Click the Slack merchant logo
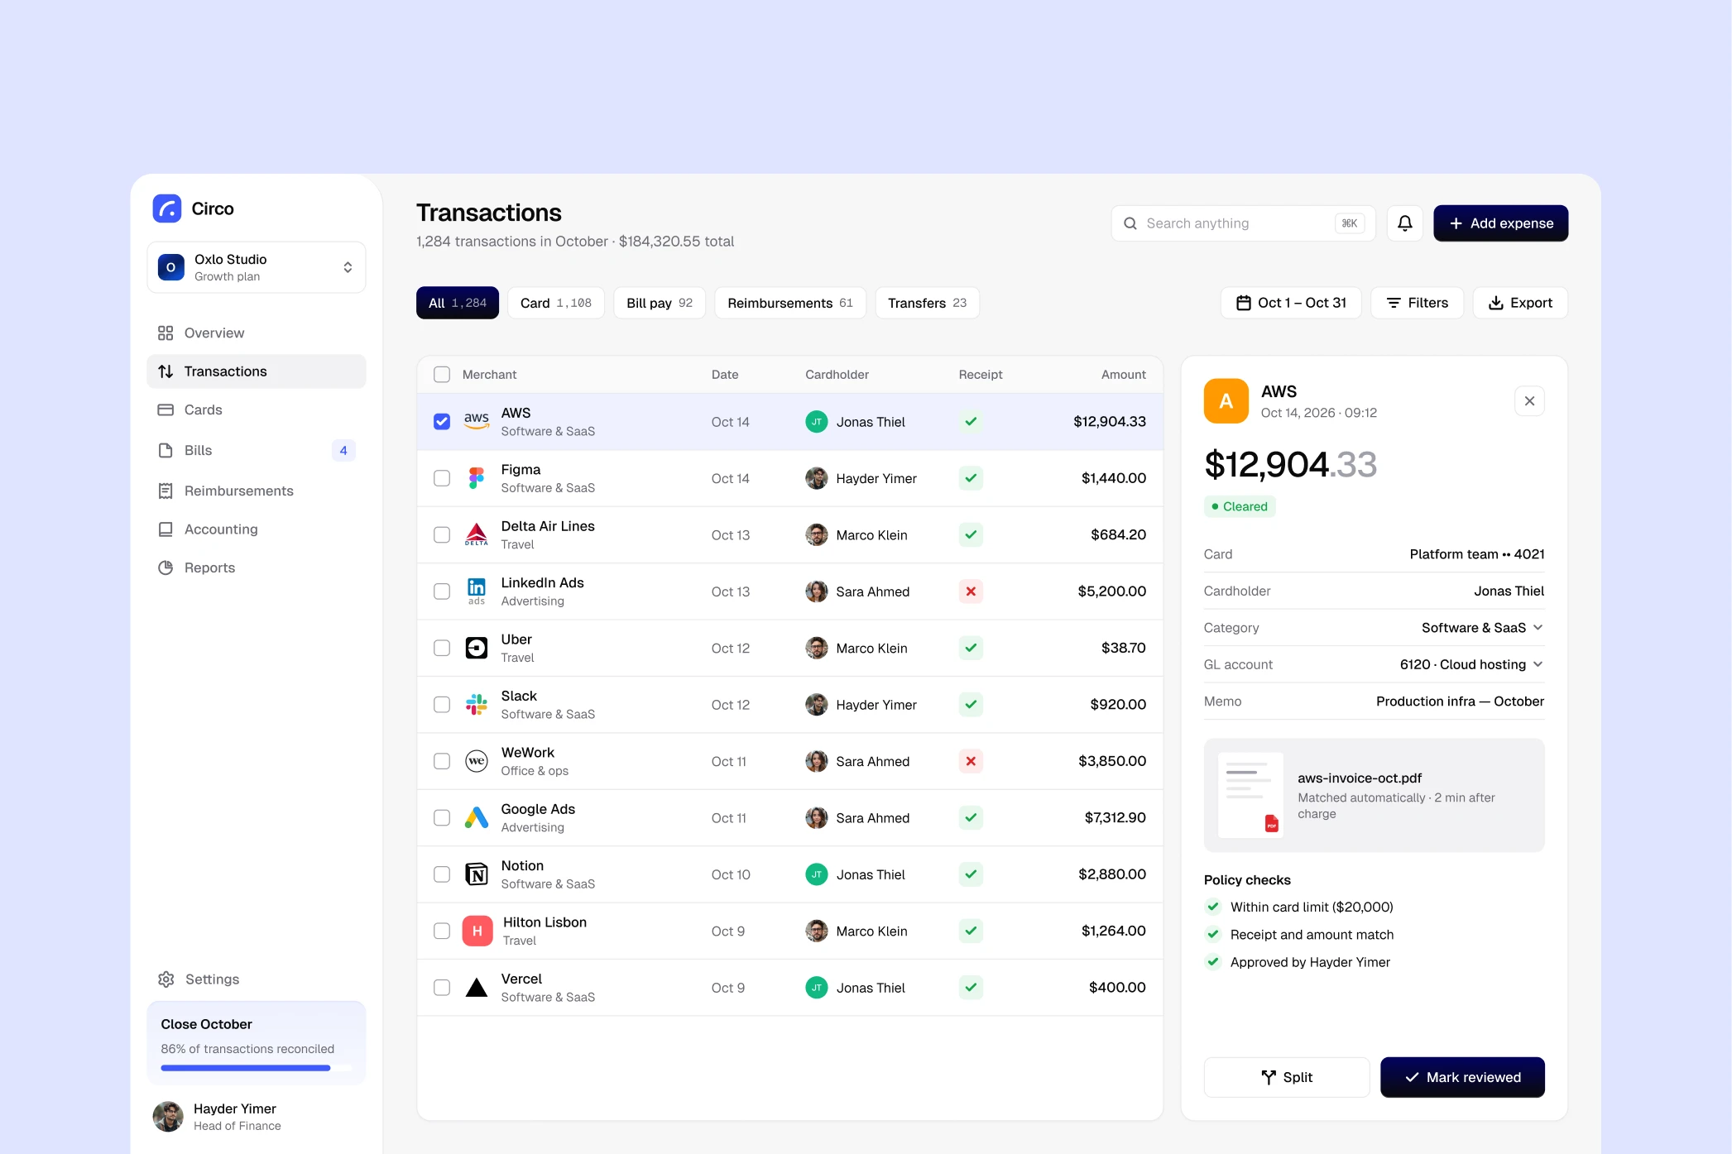Viewport: 1732px width, 1154px height. [x=477, y=705]
